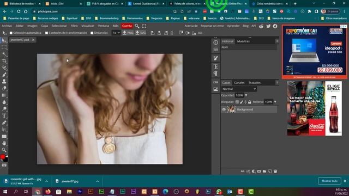This screenshot has width=349, height=196.
Task: Click the Background layer thumbnail
Action: pyautogui.click(x=231, y=109)
